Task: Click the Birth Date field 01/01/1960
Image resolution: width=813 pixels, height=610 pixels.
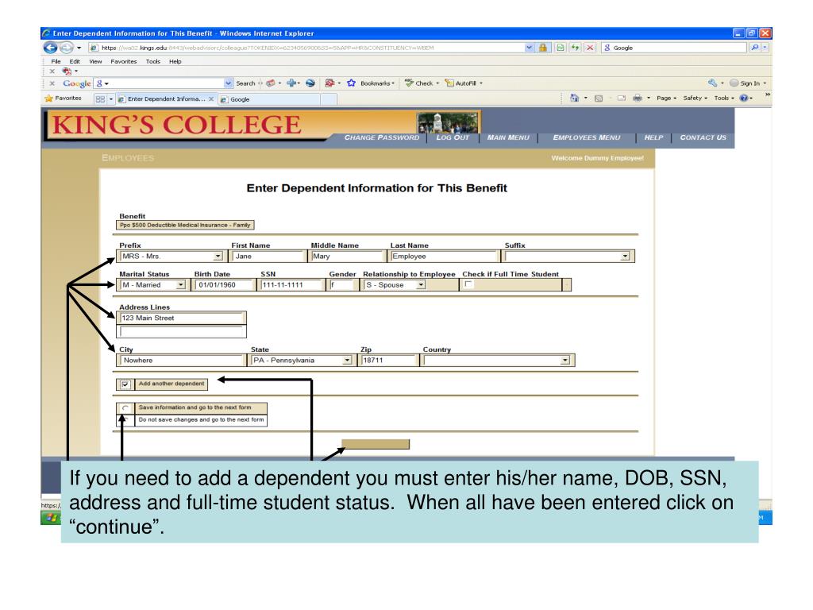Action: click(x=224, y=285)
